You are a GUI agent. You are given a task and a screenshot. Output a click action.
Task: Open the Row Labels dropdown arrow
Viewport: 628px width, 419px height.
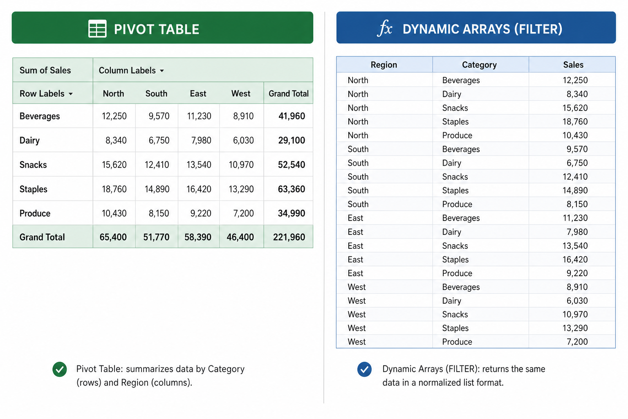tap(71, 94)
